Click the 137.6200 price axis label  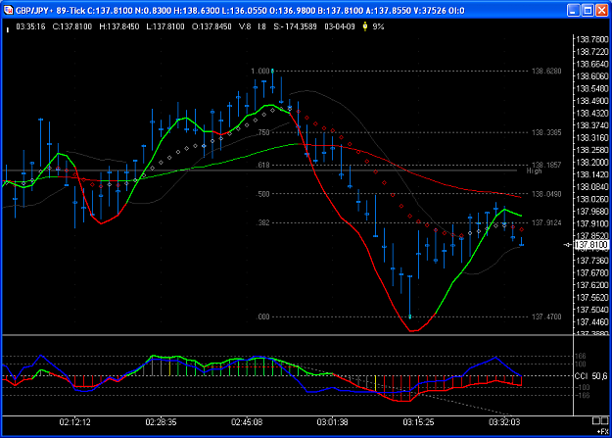pos(592,285)
